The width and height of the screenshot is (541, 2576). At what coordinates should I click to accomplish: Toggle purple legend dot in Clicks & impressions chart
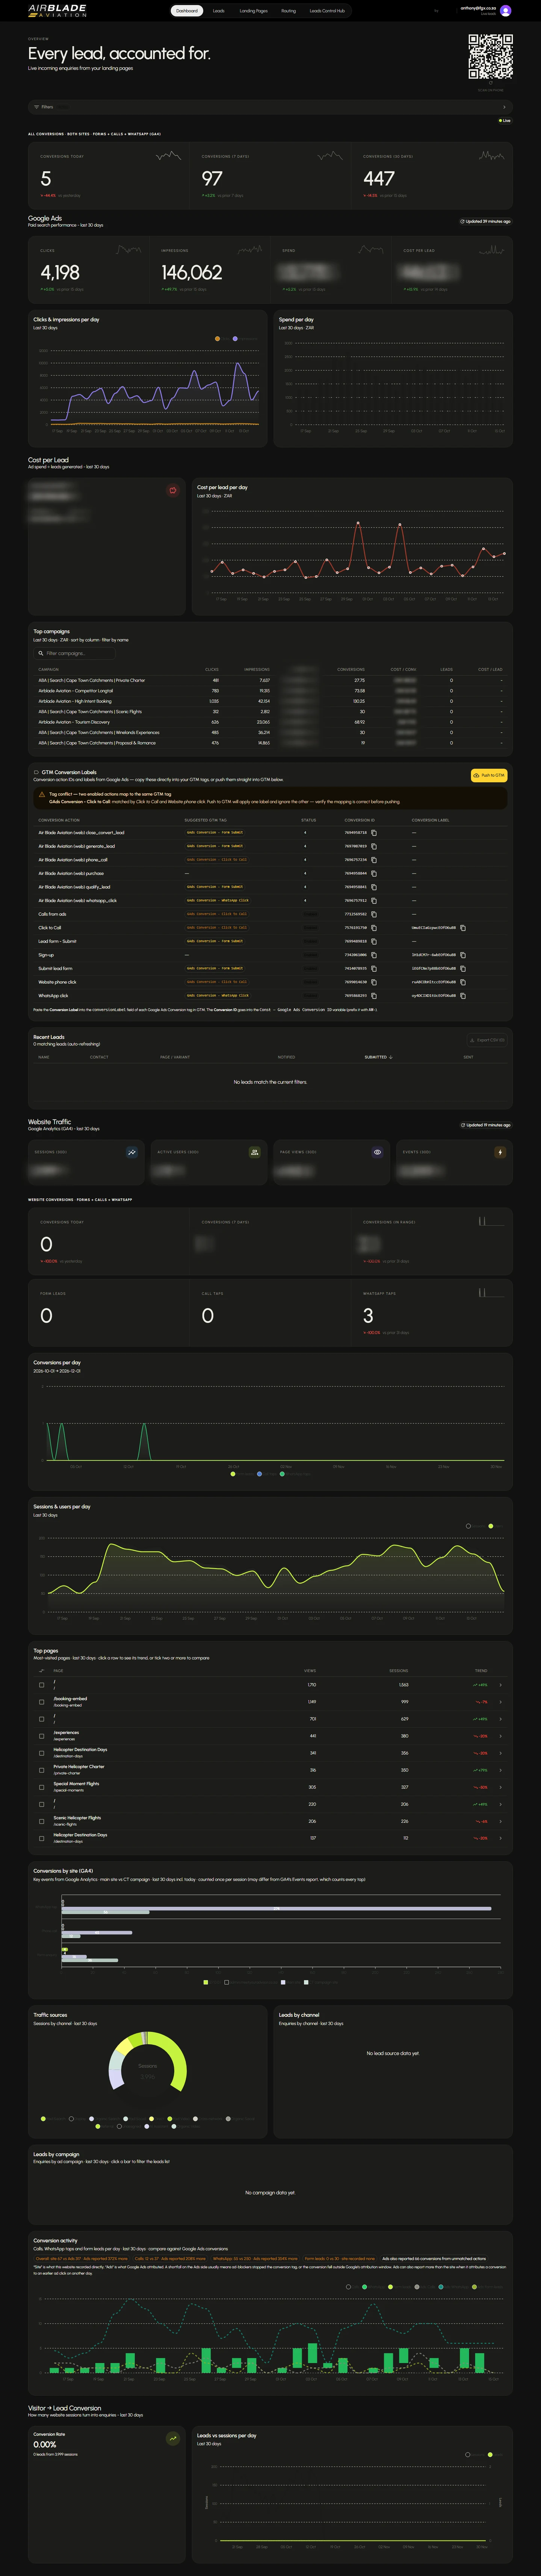point(236,339)
